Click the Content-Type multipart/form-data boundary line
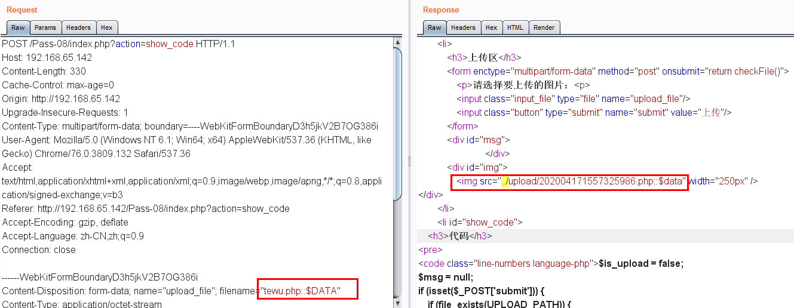The image size is (794, 308). (x=190, y=127)
